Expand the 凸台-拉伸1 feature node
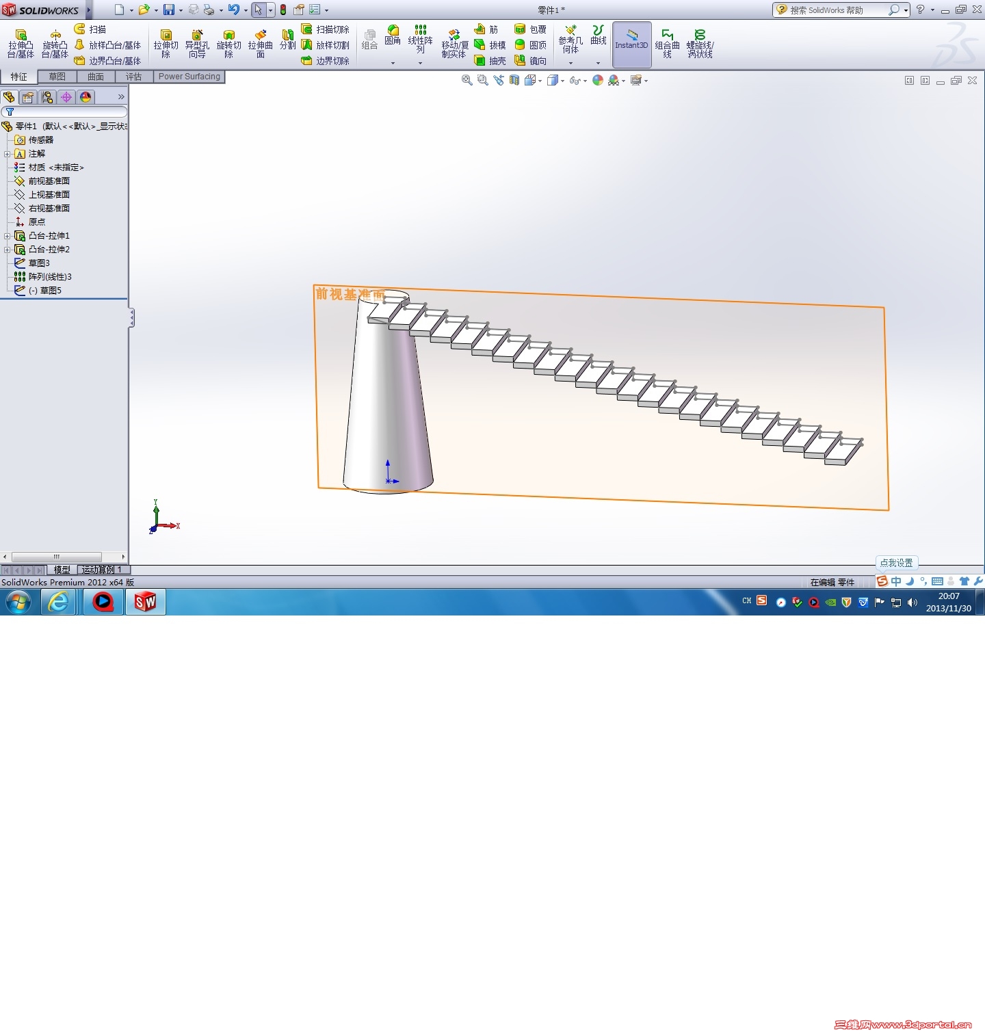This screenshot has width=985, height=1034. pyautogui.click(x=8, y=236)
